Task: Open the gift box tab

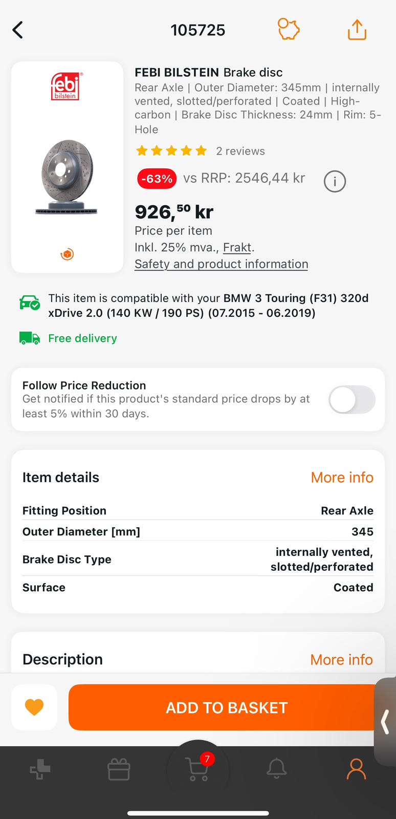Action: tap(119, 769)
